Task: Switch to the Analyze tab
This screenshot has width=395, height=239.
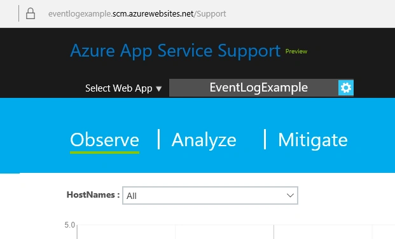Action: (x=204, y=140)
